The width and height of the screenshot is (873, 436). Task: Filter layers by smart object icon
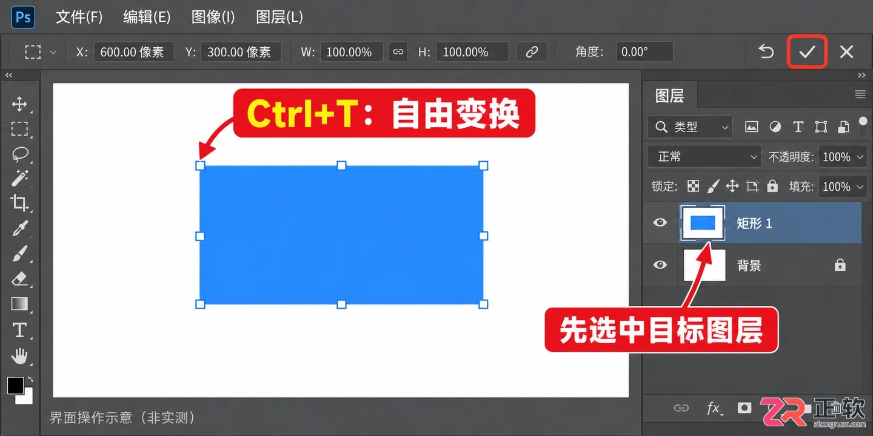843,127
